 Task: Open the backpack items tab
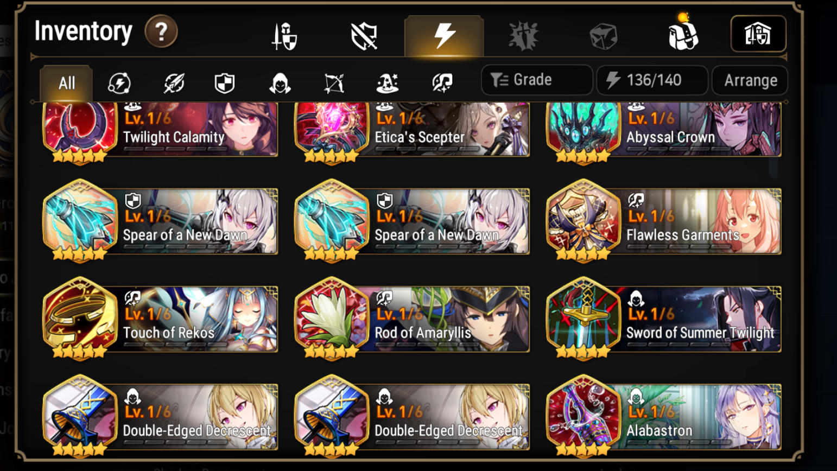(683, 34)
